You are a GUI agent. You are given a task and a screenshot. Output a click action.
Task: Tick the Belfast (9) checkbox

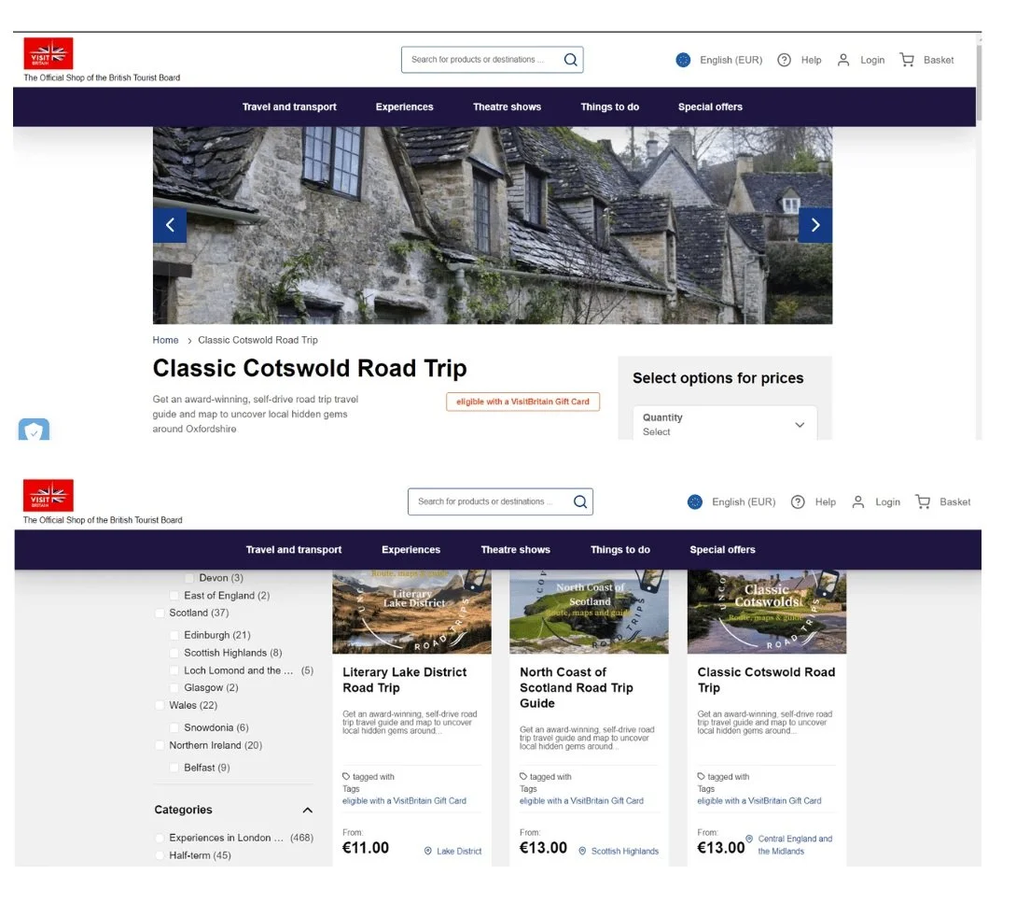(174, 768)
